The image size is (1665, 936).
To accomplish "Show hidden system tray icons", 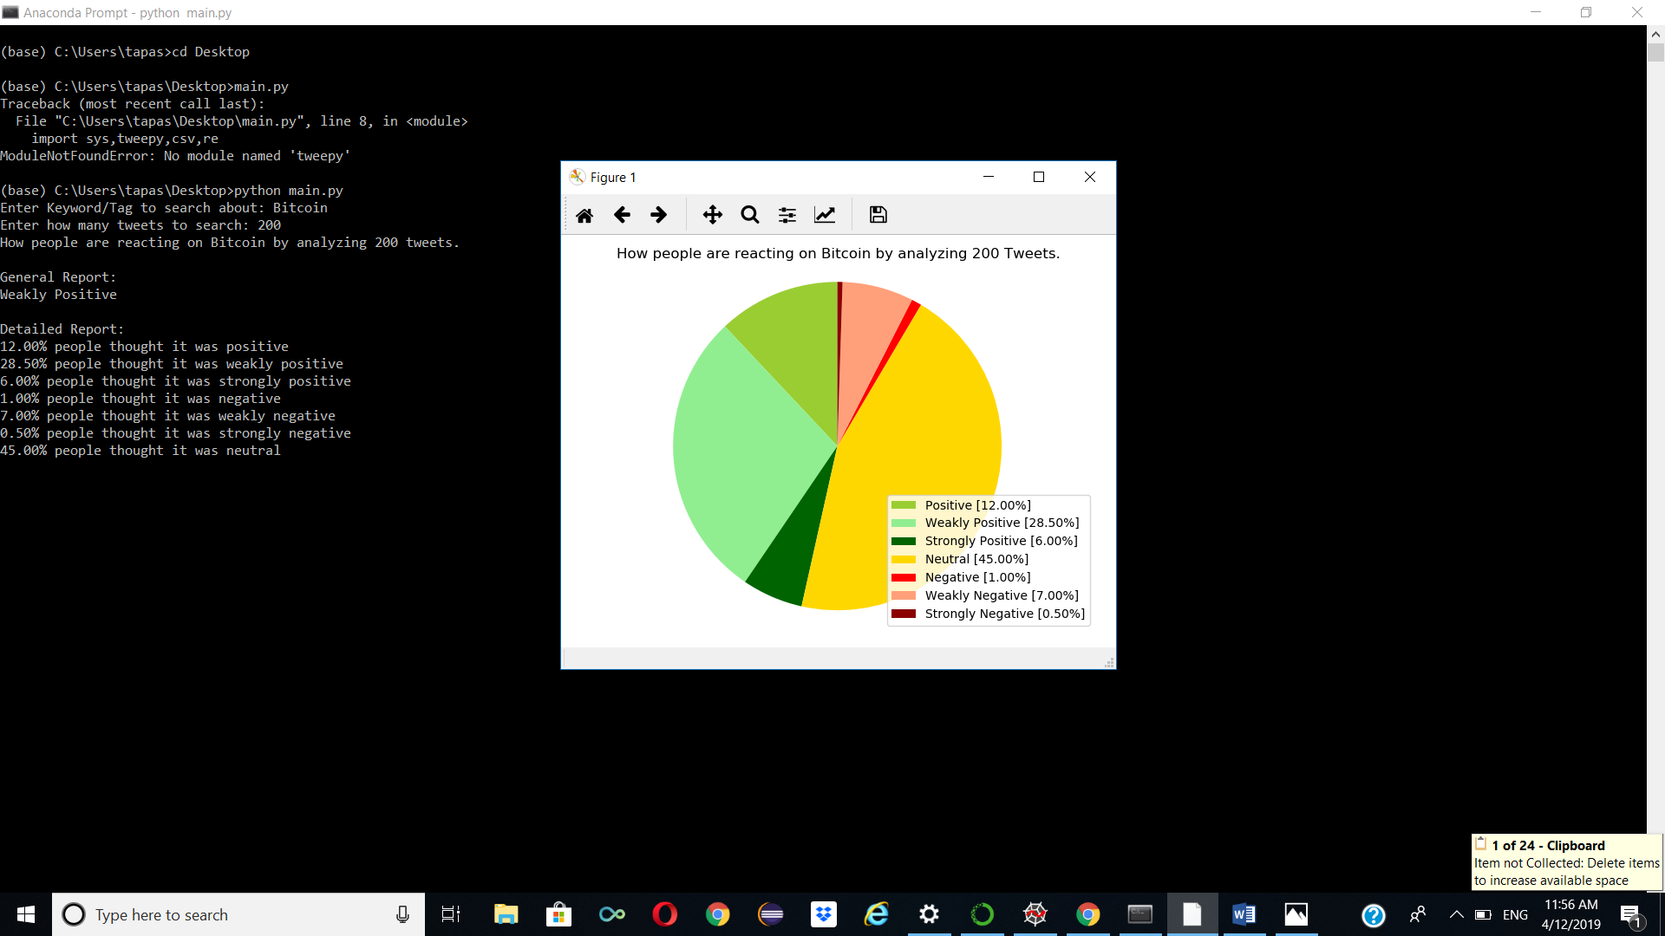I will [x=1457, y=914].
